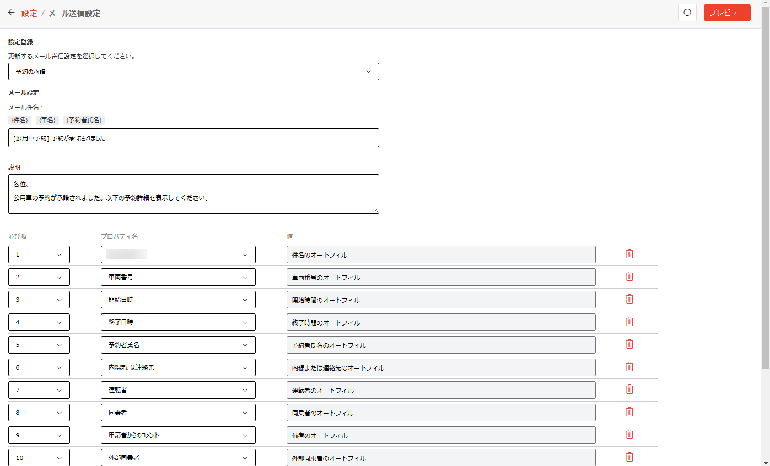Open sort order dropdown showing 8
This screenshot has width=770, height=466.
(39, 413)
